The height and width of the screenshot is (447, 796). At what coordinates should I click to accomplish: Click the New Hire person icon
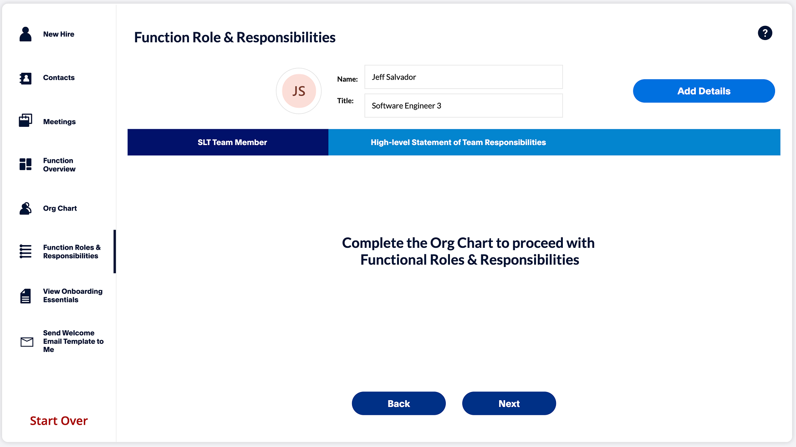(26, 34)
